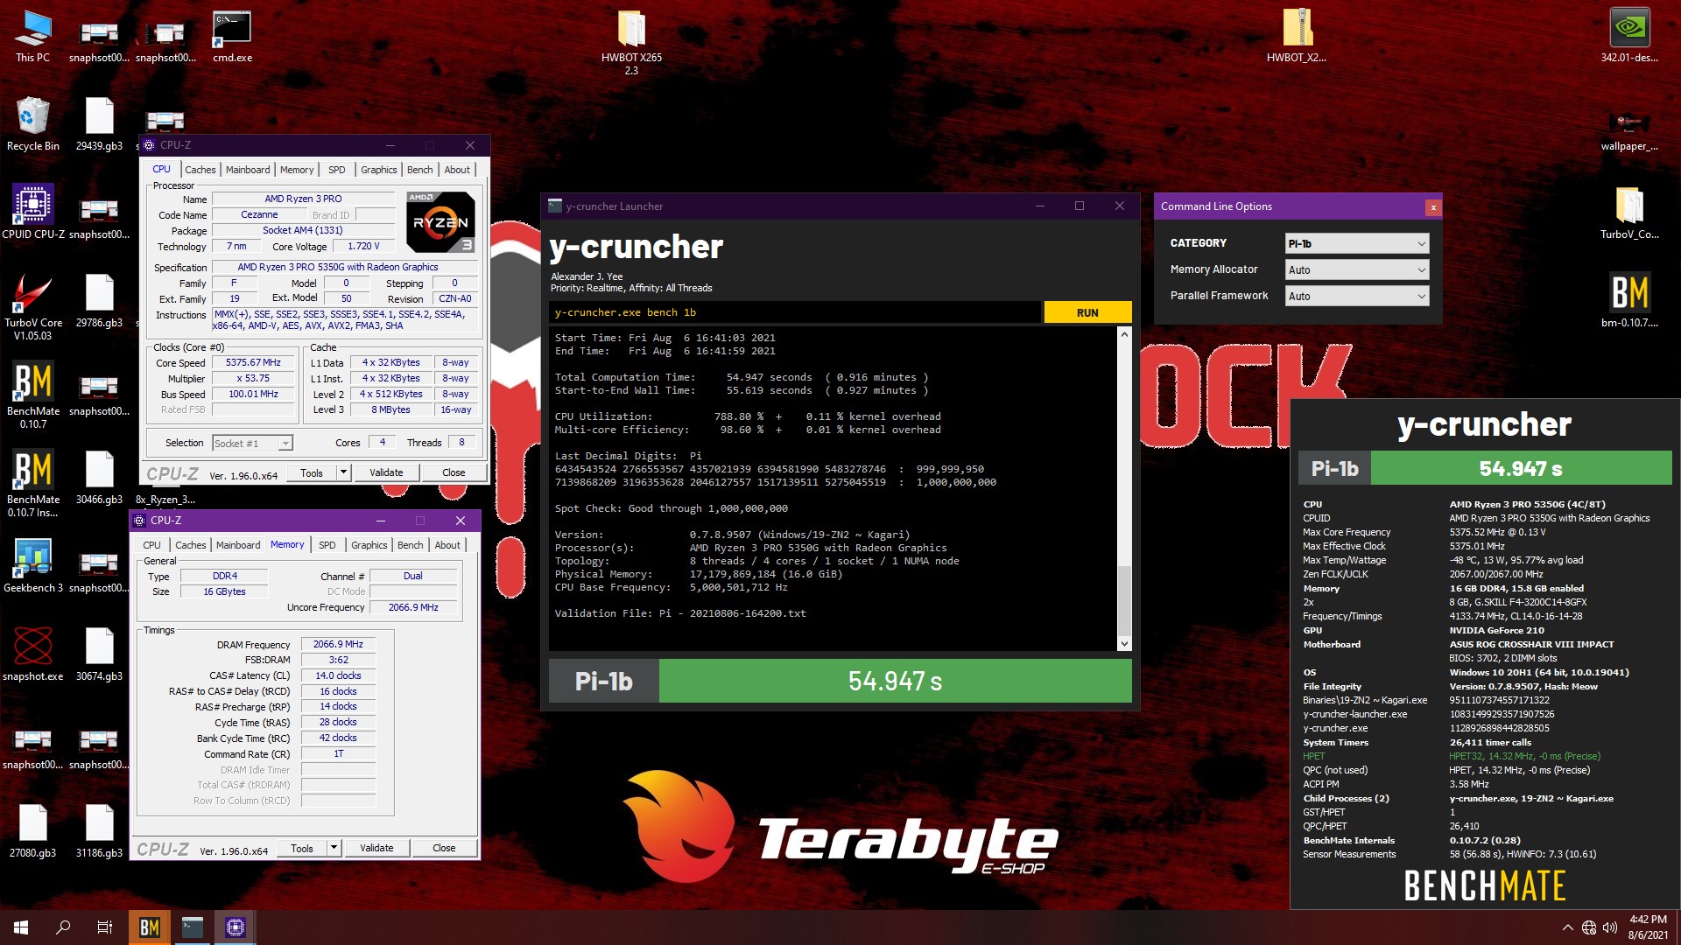1681x945 pixels.
Task: Open BenchMate 0.10.7 desktop shortcut
Action: 33,395
